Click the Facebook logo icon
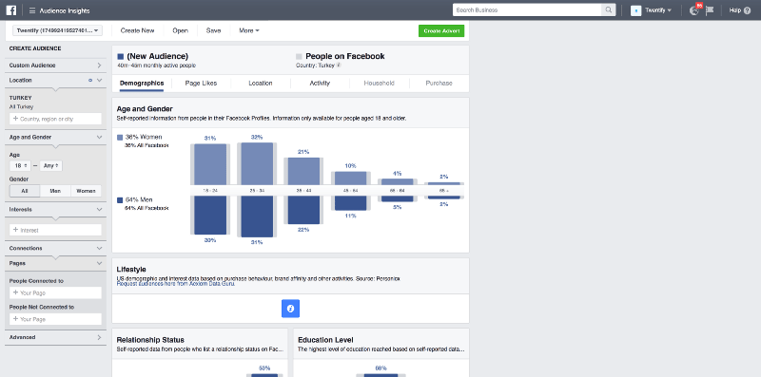761x377 pixels. (x=11, y=10)
